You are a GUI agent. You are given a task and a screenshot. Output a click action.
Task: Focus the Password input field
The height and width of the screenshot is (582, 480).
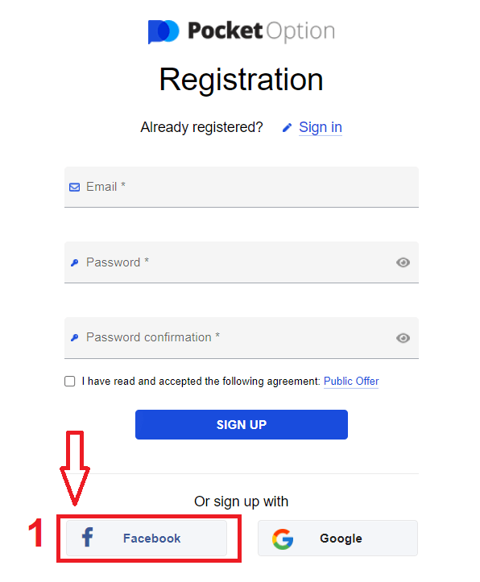coord(242,262)
